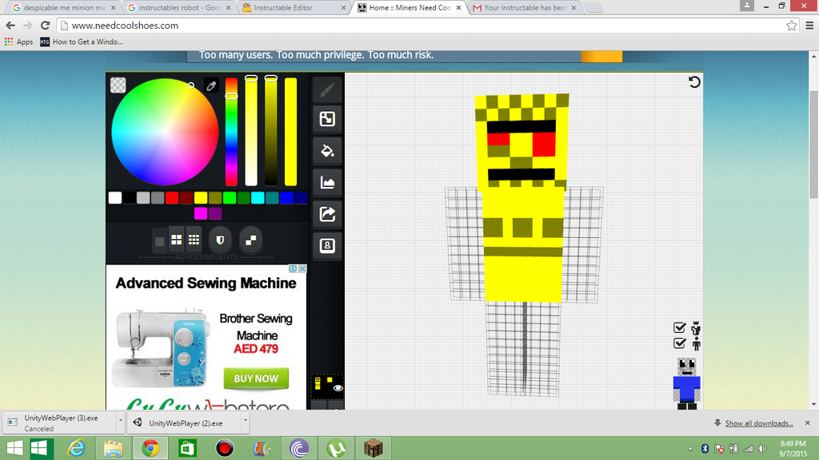The image size is (819, 460).
Task: Bookmark page with star icon
Action: (792, 26)
